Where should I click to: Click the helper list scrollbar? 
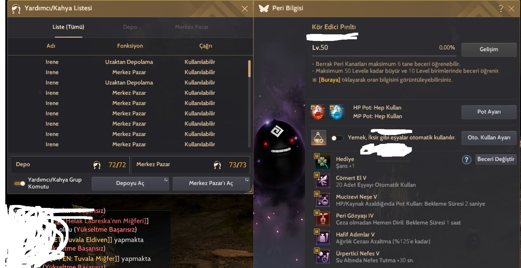click(x=249, y=69)
